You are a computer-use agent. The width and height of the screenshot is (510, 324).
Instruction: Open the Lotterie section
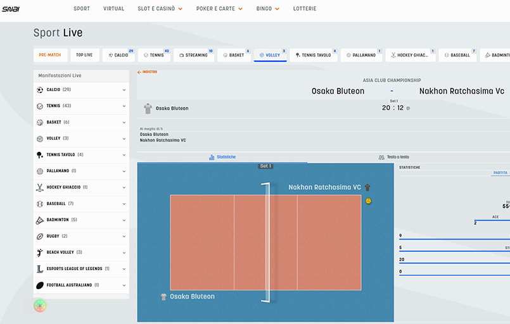pyautogui.click(x=305, y=9)
